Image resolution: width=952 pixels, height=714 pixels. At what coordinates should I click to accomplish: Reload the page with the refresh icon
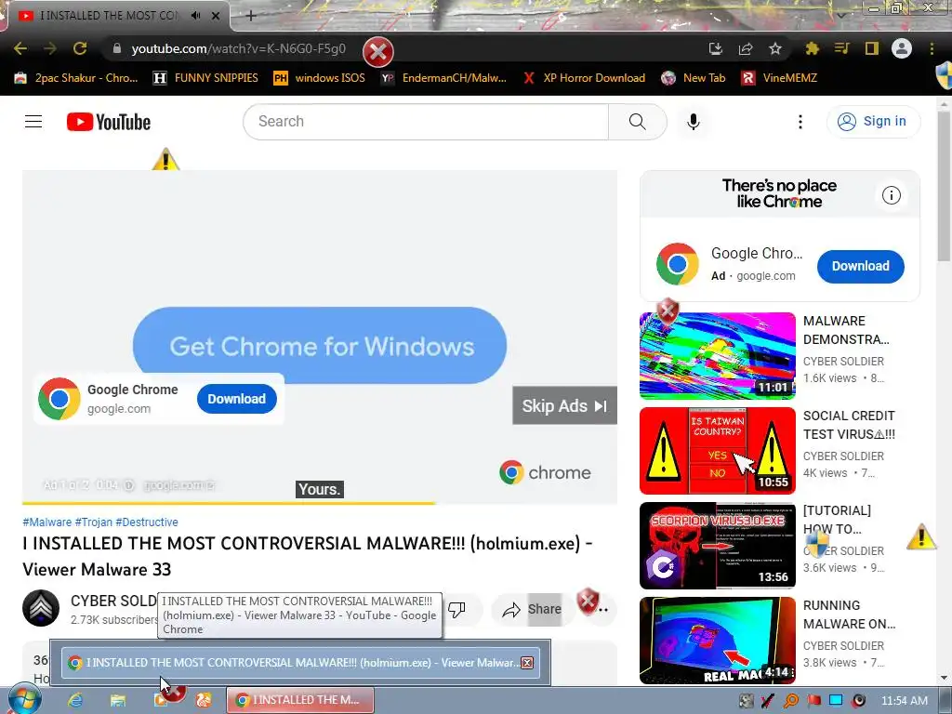click(80, 48)
